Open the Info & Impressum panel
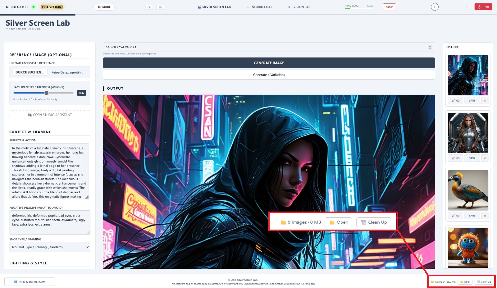 (30, 282)
